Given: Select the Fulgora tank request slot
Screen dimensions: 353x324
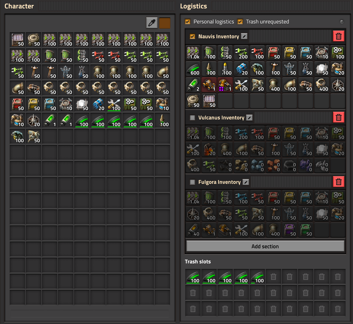Looking at the screenshot, I should 225,230.
